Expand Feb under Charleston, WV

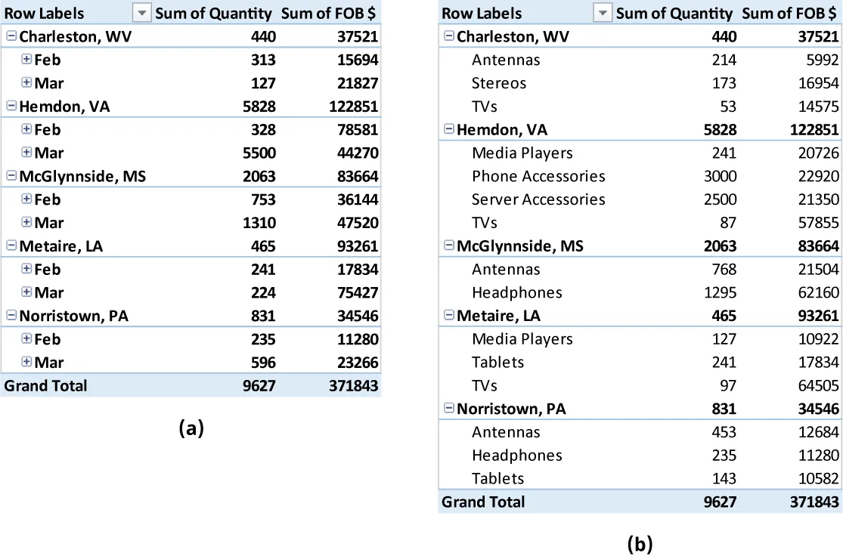pos(26,60)
